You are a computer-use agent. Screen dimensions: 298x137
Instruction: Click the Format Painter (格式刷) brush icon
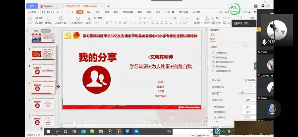[48, 18]
